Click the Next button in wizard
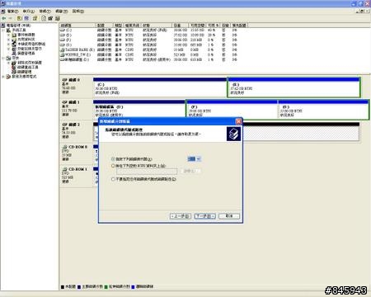 click(x=204, y=216)
